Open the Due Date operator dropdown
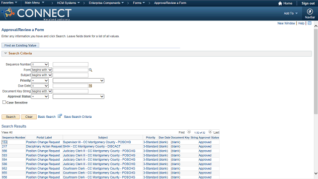318x179 pixels. click(x=40, y=86)
